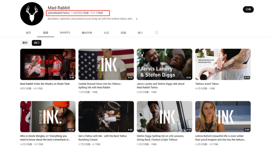The image size is (270, 150).
Task: Click the '3.3万次观看・1年前' stats
Action: (x=147, y=144)
